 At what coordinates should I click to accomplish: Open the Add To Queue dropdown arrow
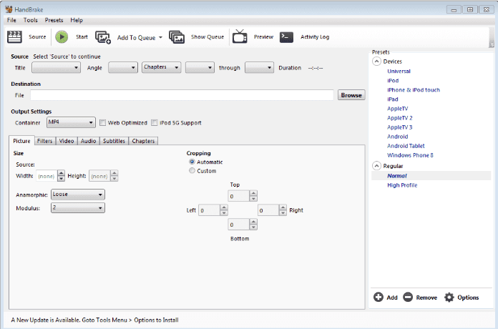(x=160, y=37)
